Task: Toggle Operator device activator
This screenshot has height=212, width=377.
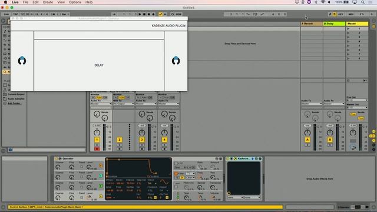Action: point(57,158)
